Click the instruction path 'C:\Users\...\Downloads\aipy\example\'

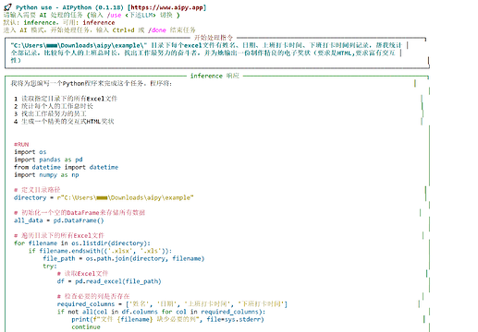pyautogui.click(x=79, y=45)
